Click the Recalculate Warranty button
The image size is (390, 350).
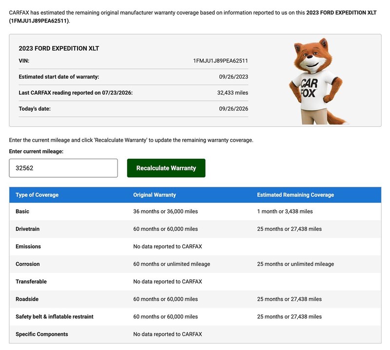166,168
